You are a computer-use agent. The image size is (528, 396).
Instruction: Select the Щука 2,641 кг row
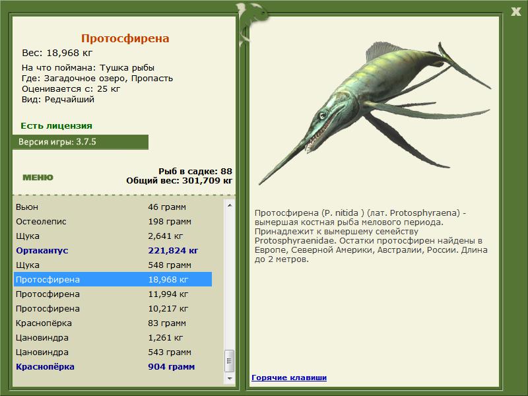click(113, 236)
